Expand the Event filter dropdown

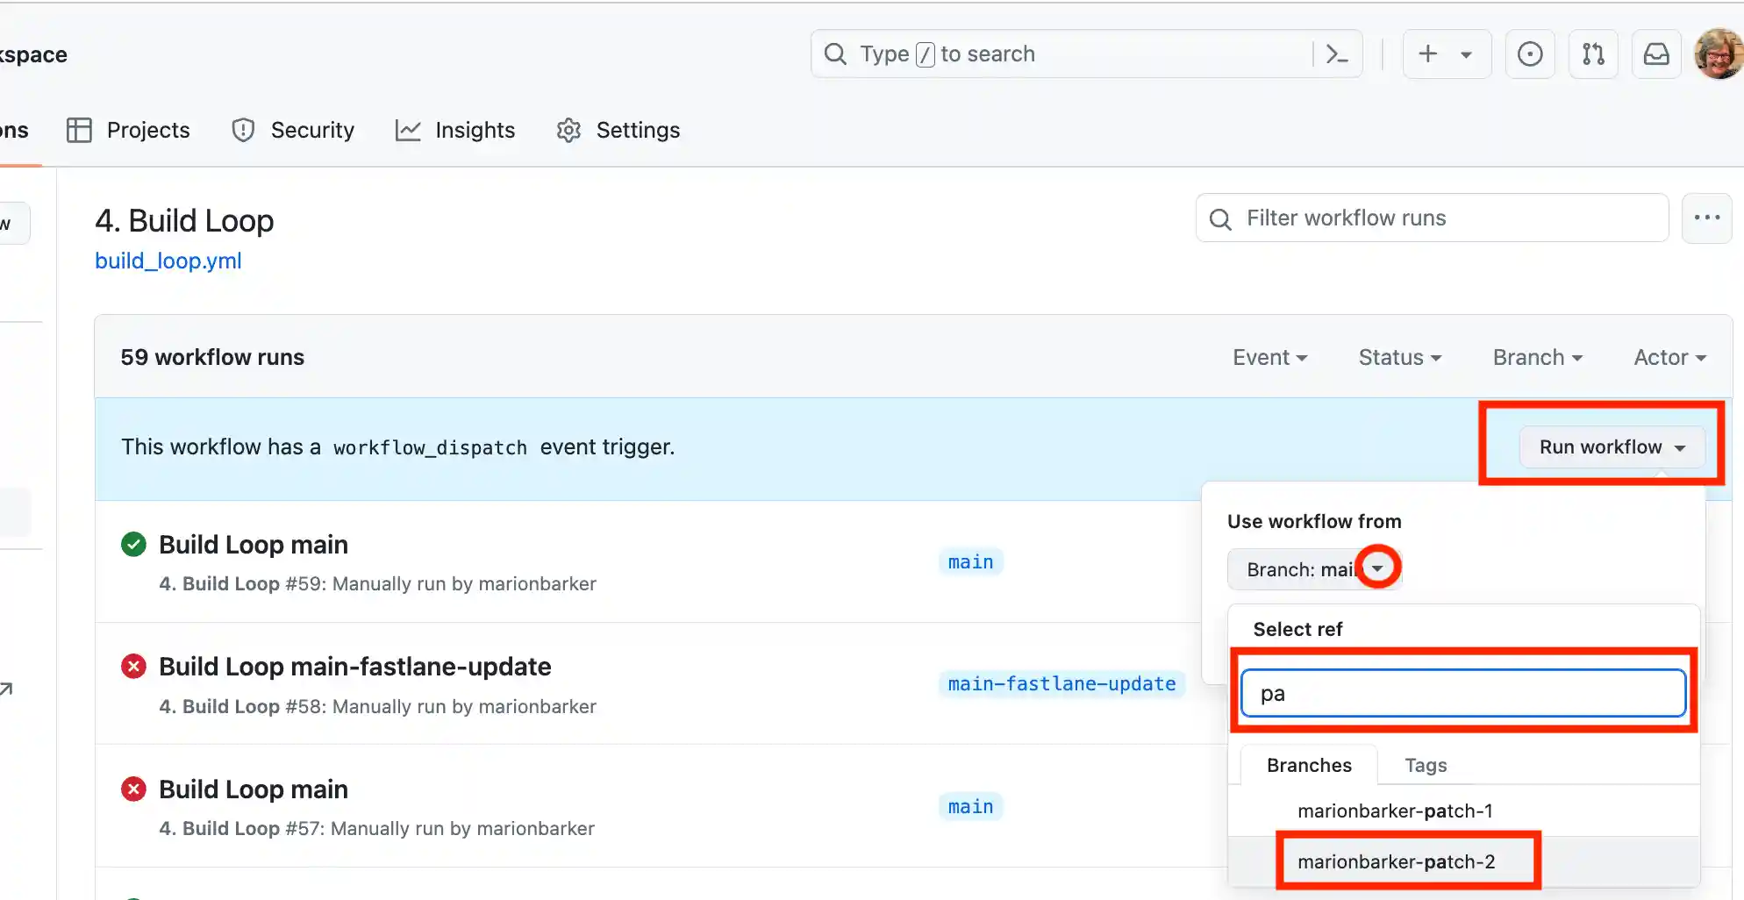click(1269, 357)
